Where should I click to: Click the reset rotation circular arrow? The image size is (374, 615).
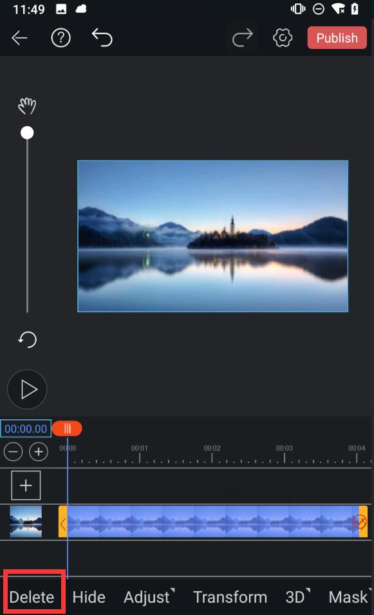coord(28,339)
